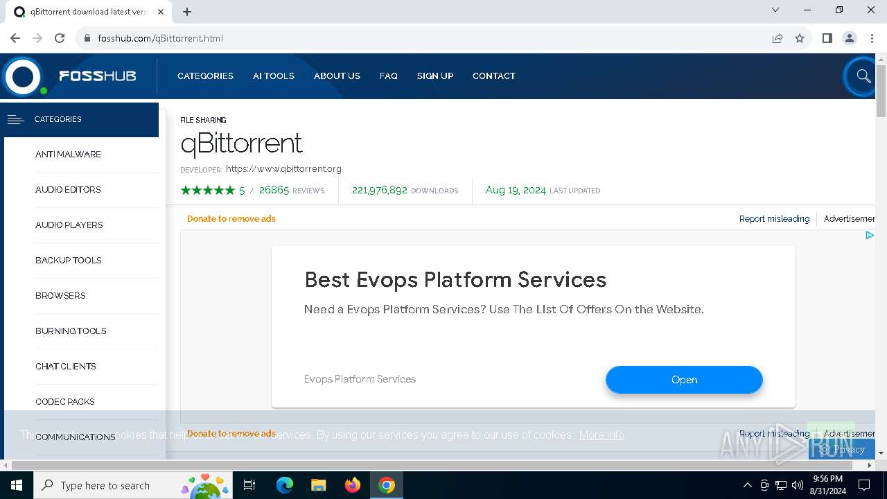Click upper Report misleading link
Viewport: 887px width, 499px height.
[774, 219]
